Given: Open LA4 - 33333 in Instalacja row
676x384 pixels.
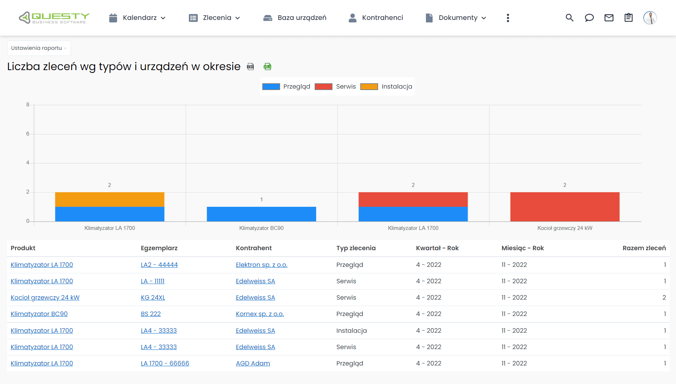Looking at the screenshot, I should [x=159, y=331].
